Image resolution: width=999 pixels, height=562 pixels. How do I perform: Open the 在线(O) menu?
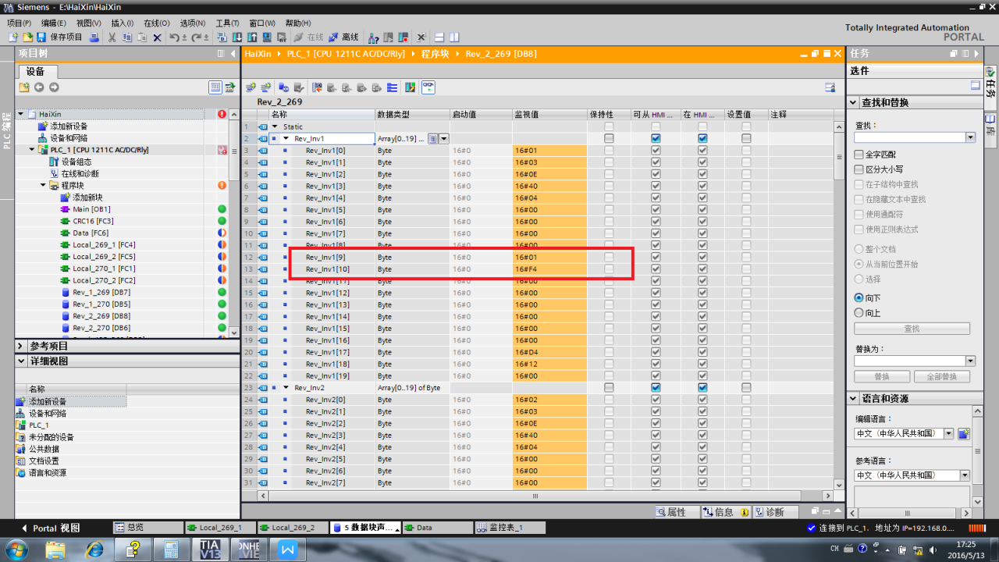(x=157, y=23)
